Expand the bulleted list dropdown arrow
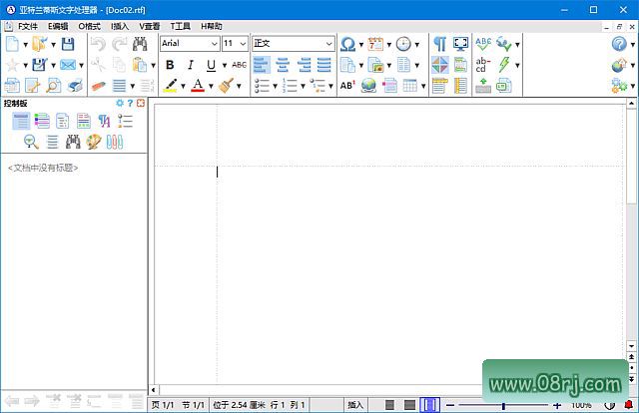639x413 pixels. 276,86
